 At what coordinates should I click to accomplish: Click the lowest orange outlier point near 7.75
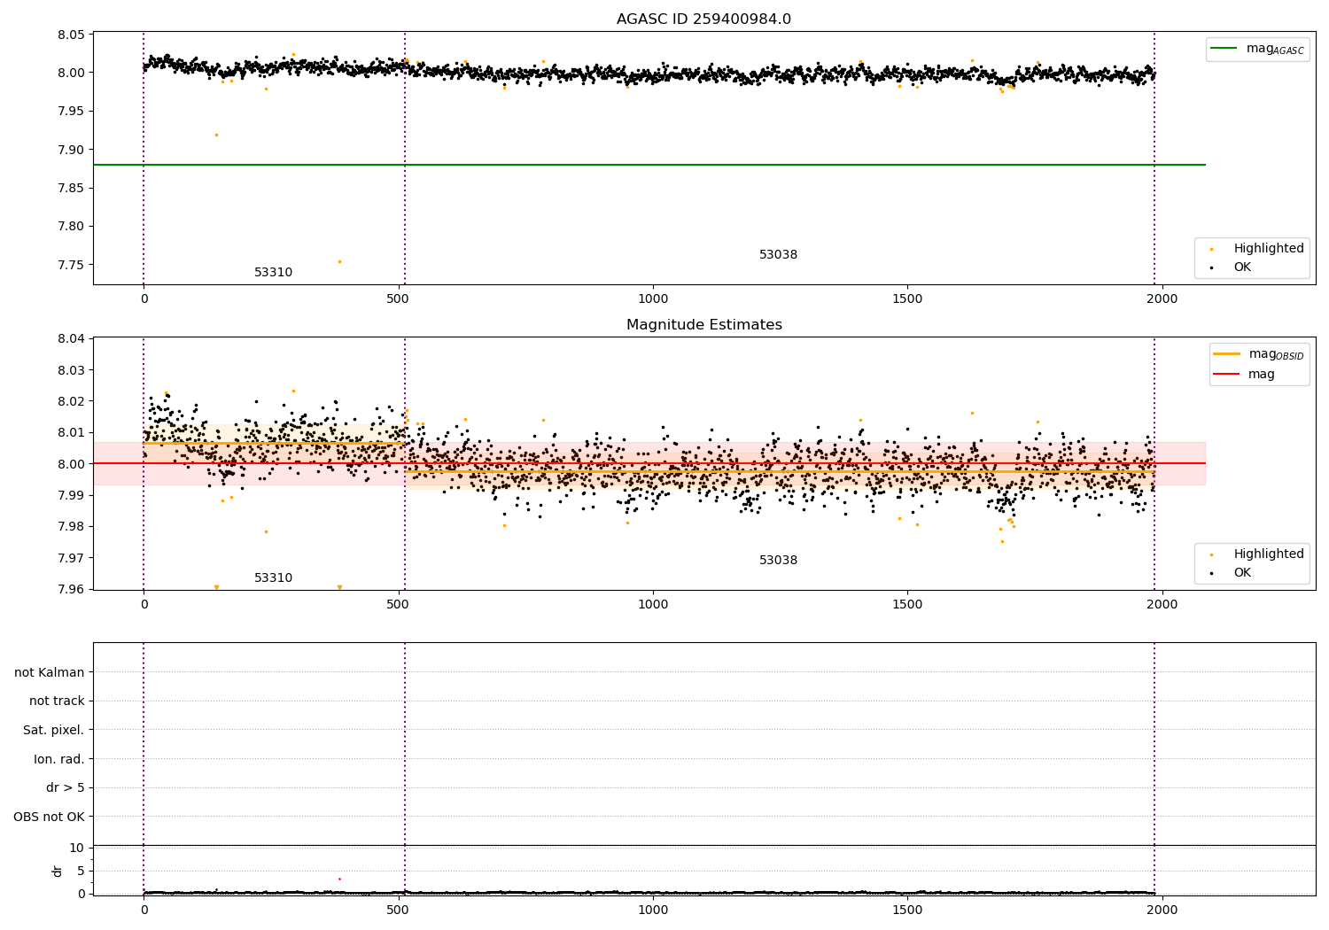coord(339,261)
